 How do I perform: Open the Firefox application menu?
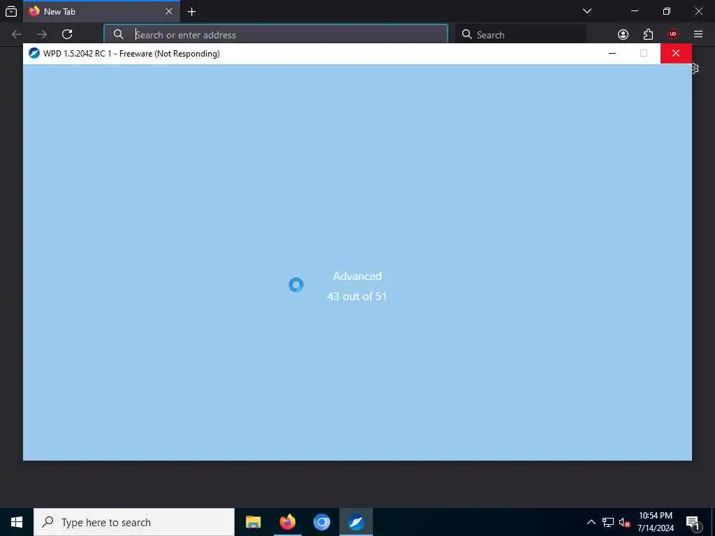coord(698,34)
